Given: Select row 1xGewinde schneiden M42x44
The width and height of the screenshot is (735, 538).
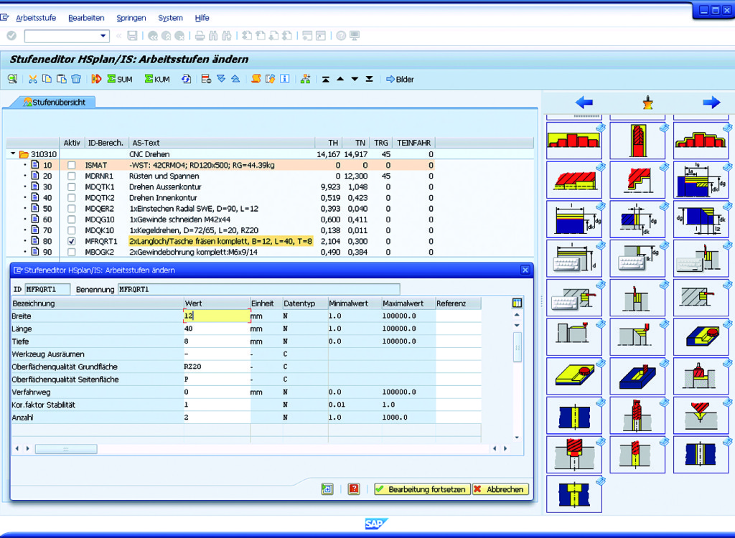Looking at the screenshot, I should pos(180,220).
